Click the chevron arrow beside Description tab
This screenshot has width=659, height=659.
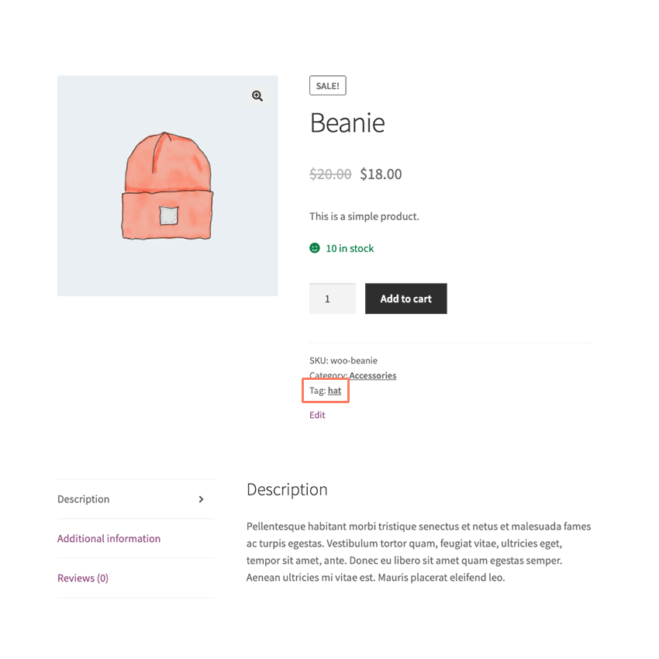click(201, 499)
